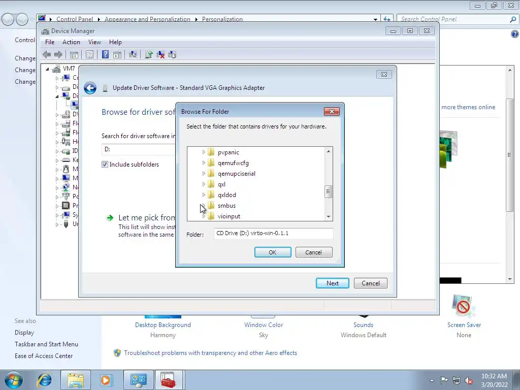Open Troubleshoot problems with transparency link
Screen dimensions: 520x390
210,353
